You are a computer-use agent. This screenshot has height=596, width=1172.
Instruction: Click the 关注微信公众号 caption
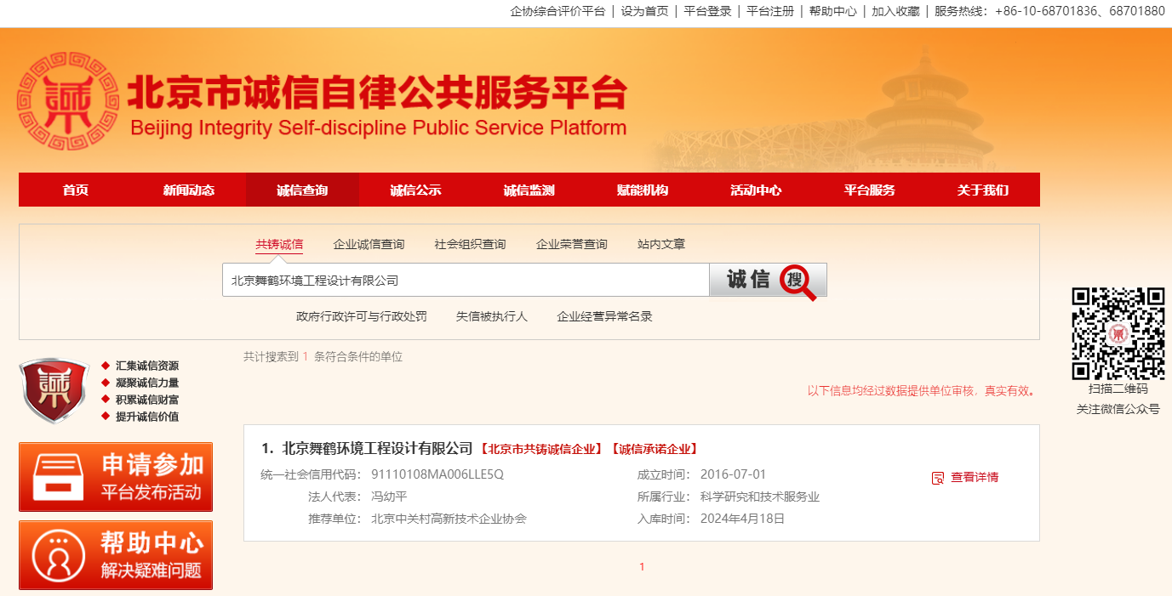(x=1118, y=409)
